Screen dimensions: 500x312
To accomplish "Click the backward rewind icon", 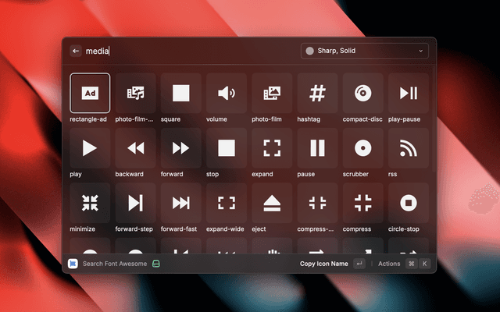I will (135, 148).
